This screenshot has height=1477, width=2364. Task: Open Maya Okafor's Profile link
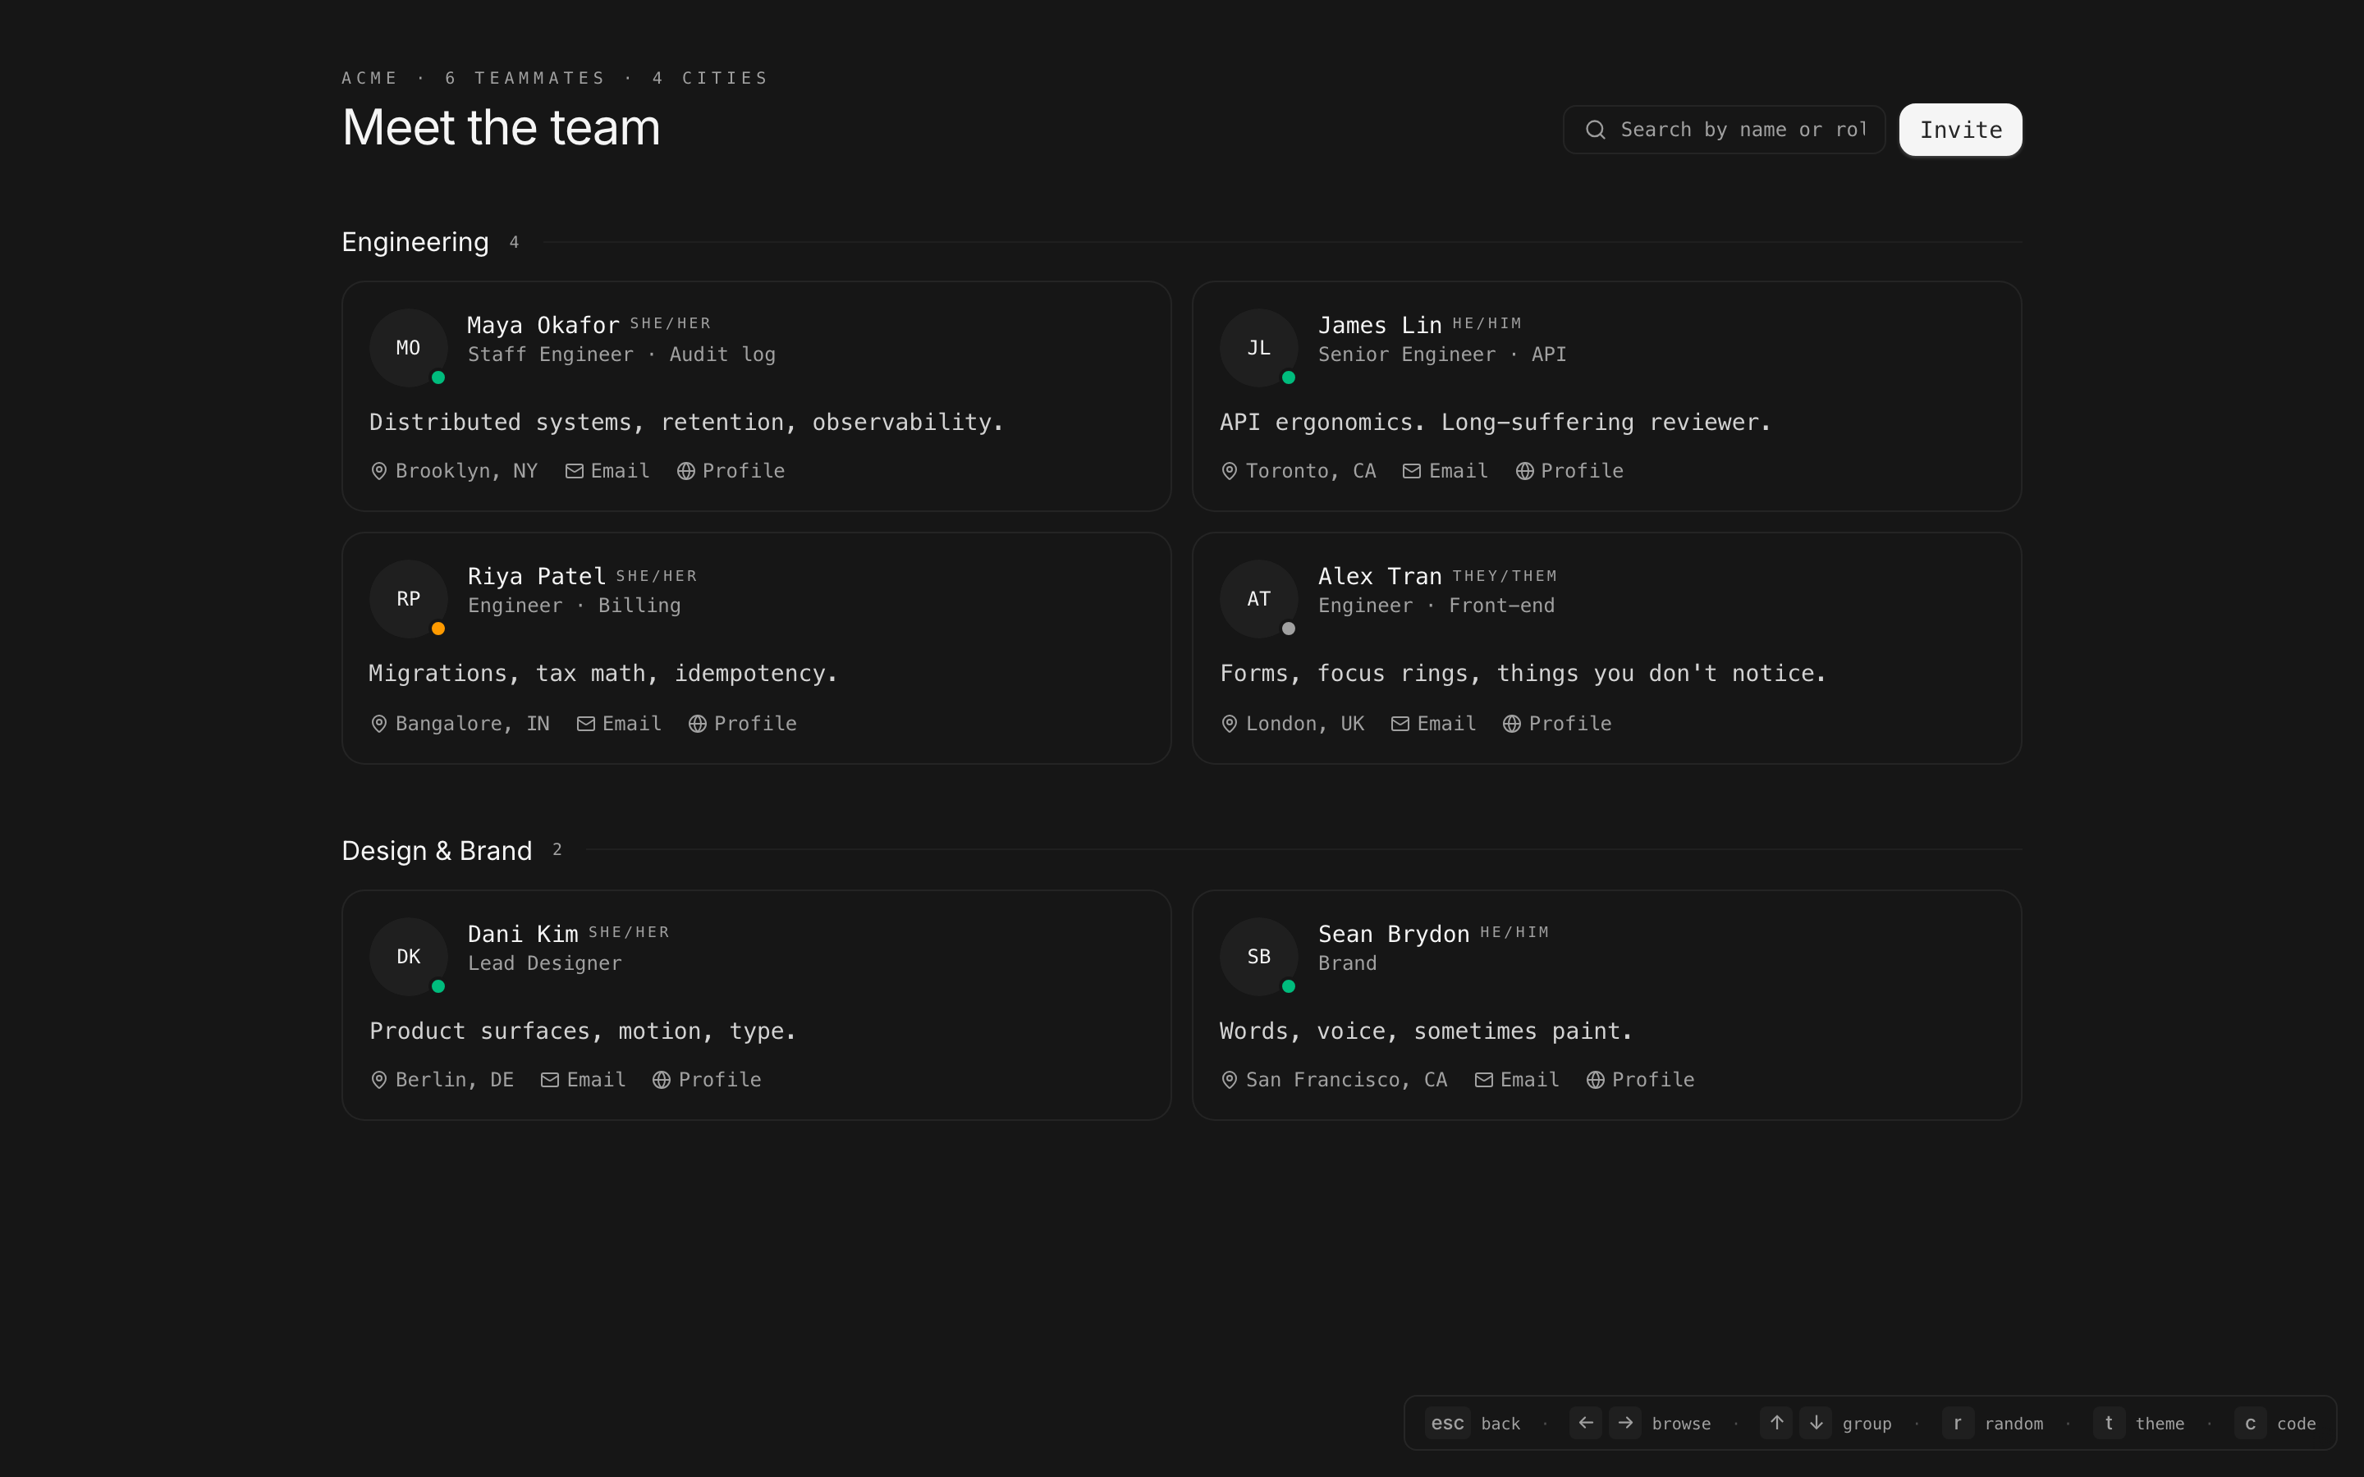742,471
